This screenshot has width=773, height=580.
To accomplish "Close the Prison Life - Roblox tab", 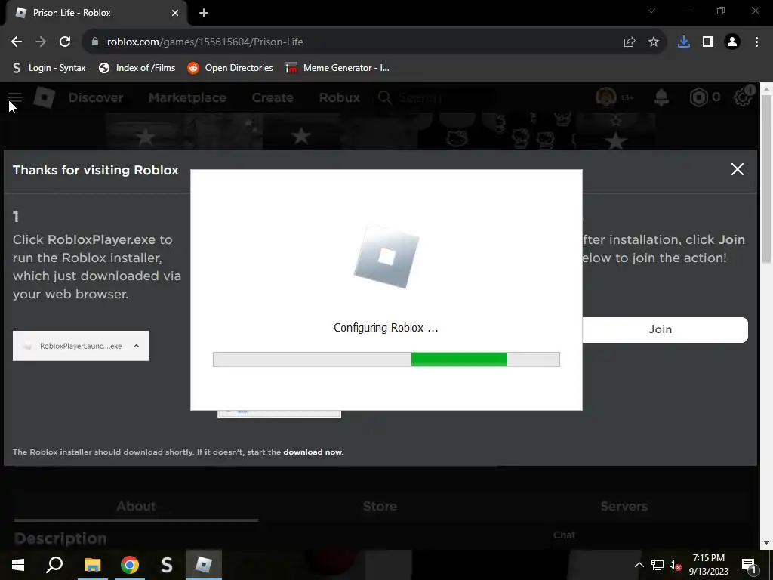I will coord(175,13).
